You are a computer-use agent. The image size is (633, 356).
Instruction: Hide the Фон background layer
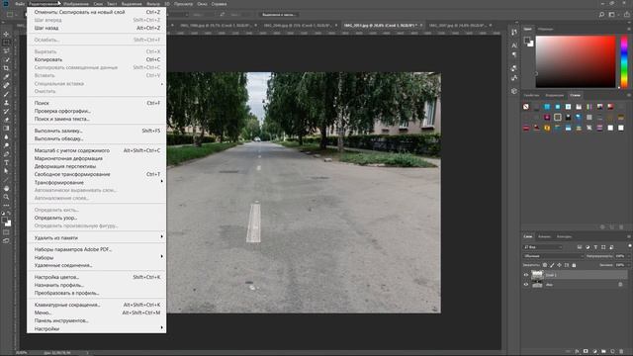pos(526,285)
